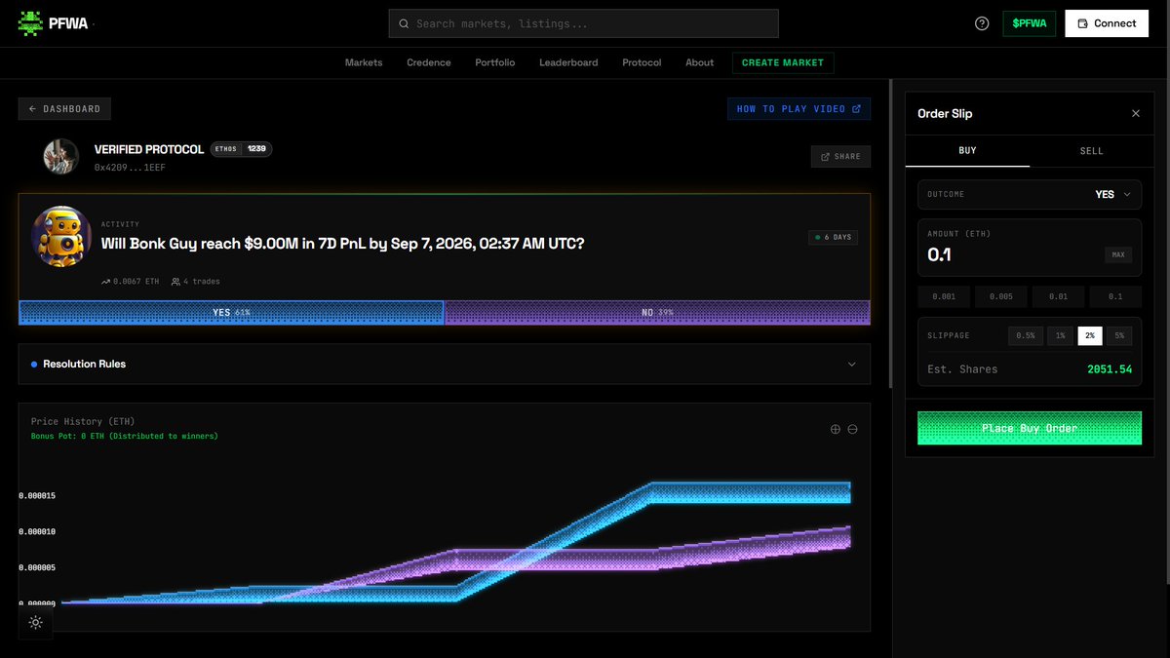
Task: Open the Protocol menu item
Action: click(x=642, y=62)
